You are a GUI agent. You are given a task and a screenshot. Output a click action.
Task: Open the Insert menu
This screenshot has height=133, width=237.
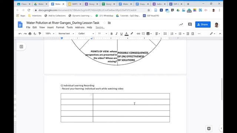tap(50, 27)
